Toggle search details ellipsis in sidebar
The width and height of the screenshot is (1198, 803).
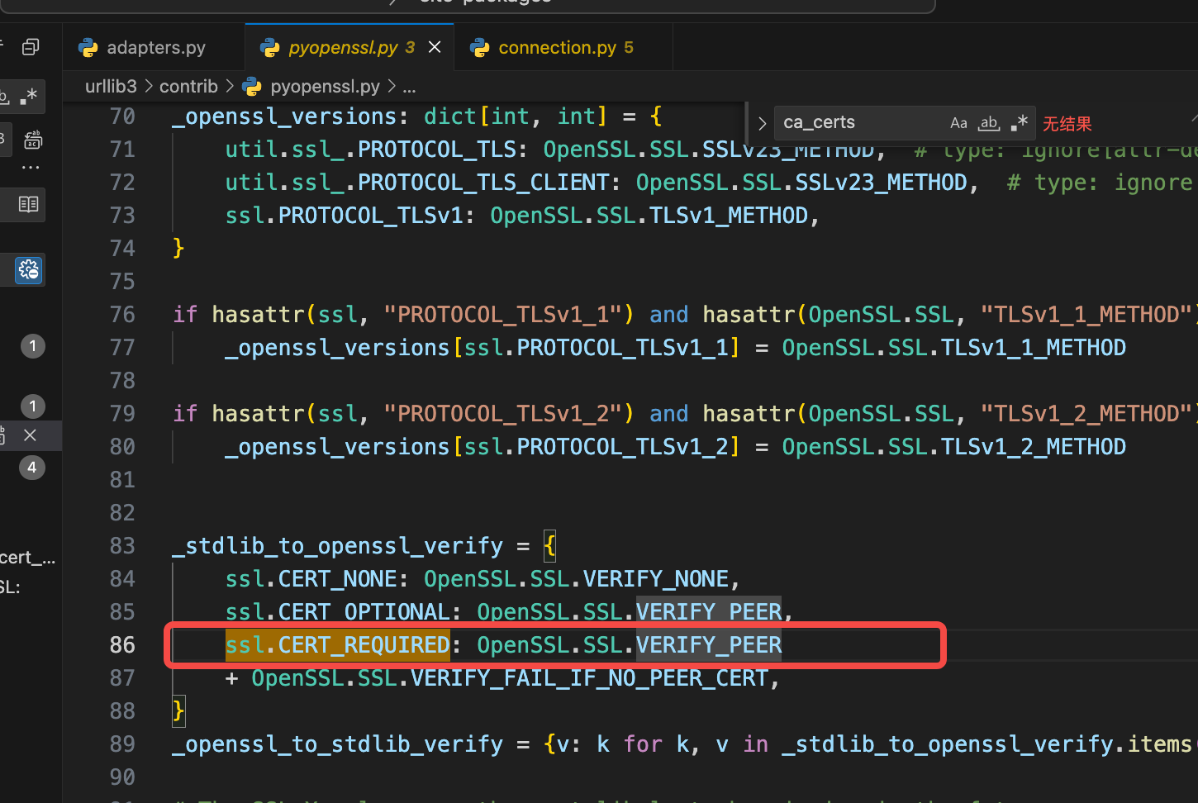point(31,168)
